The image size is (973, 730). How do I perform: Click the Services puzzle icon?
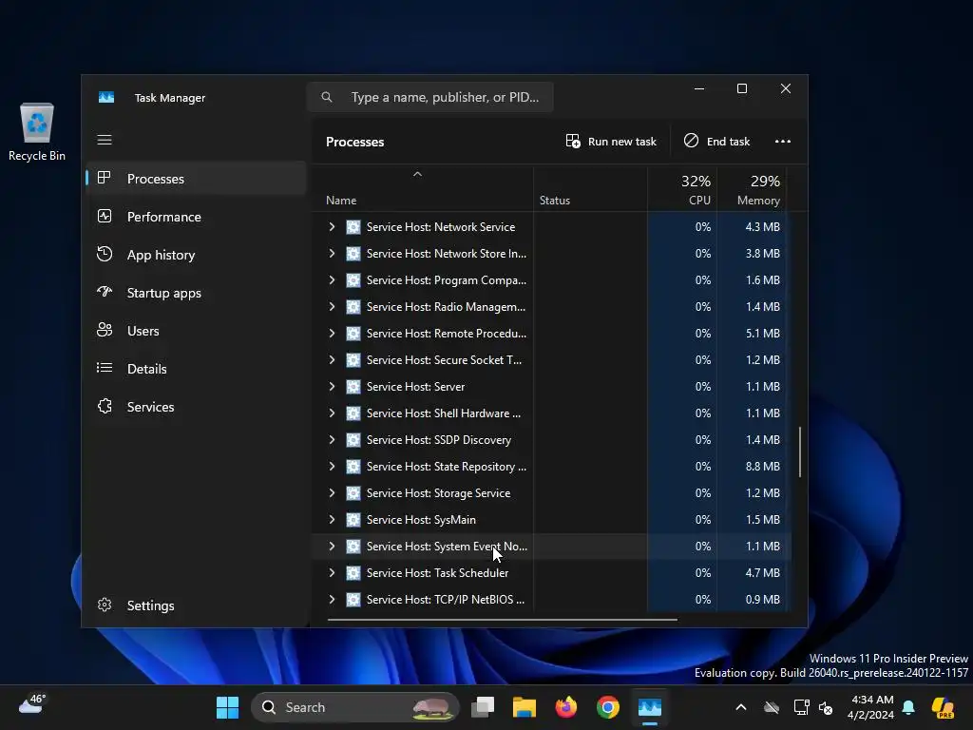coord(105,406)
